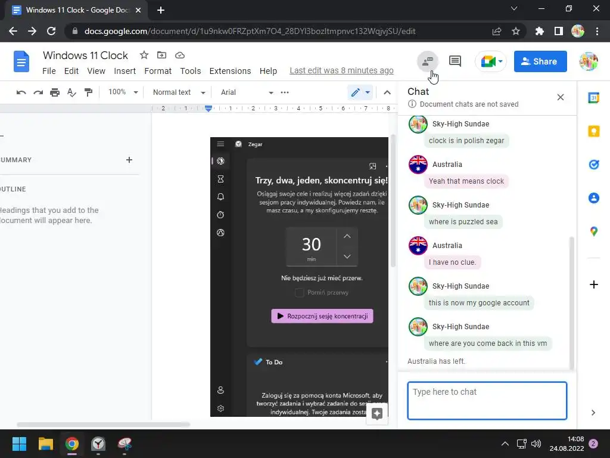The width and height of the screenshot is (610, 458).
Task: Select the paint format tool
Action: click(89, 92)
